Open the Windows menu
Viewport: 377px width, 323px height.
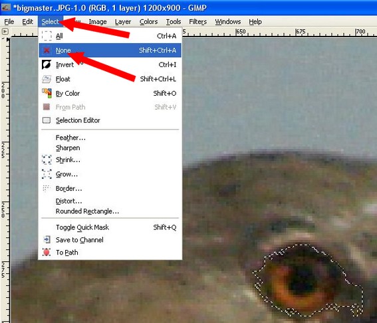coord(227,22)
